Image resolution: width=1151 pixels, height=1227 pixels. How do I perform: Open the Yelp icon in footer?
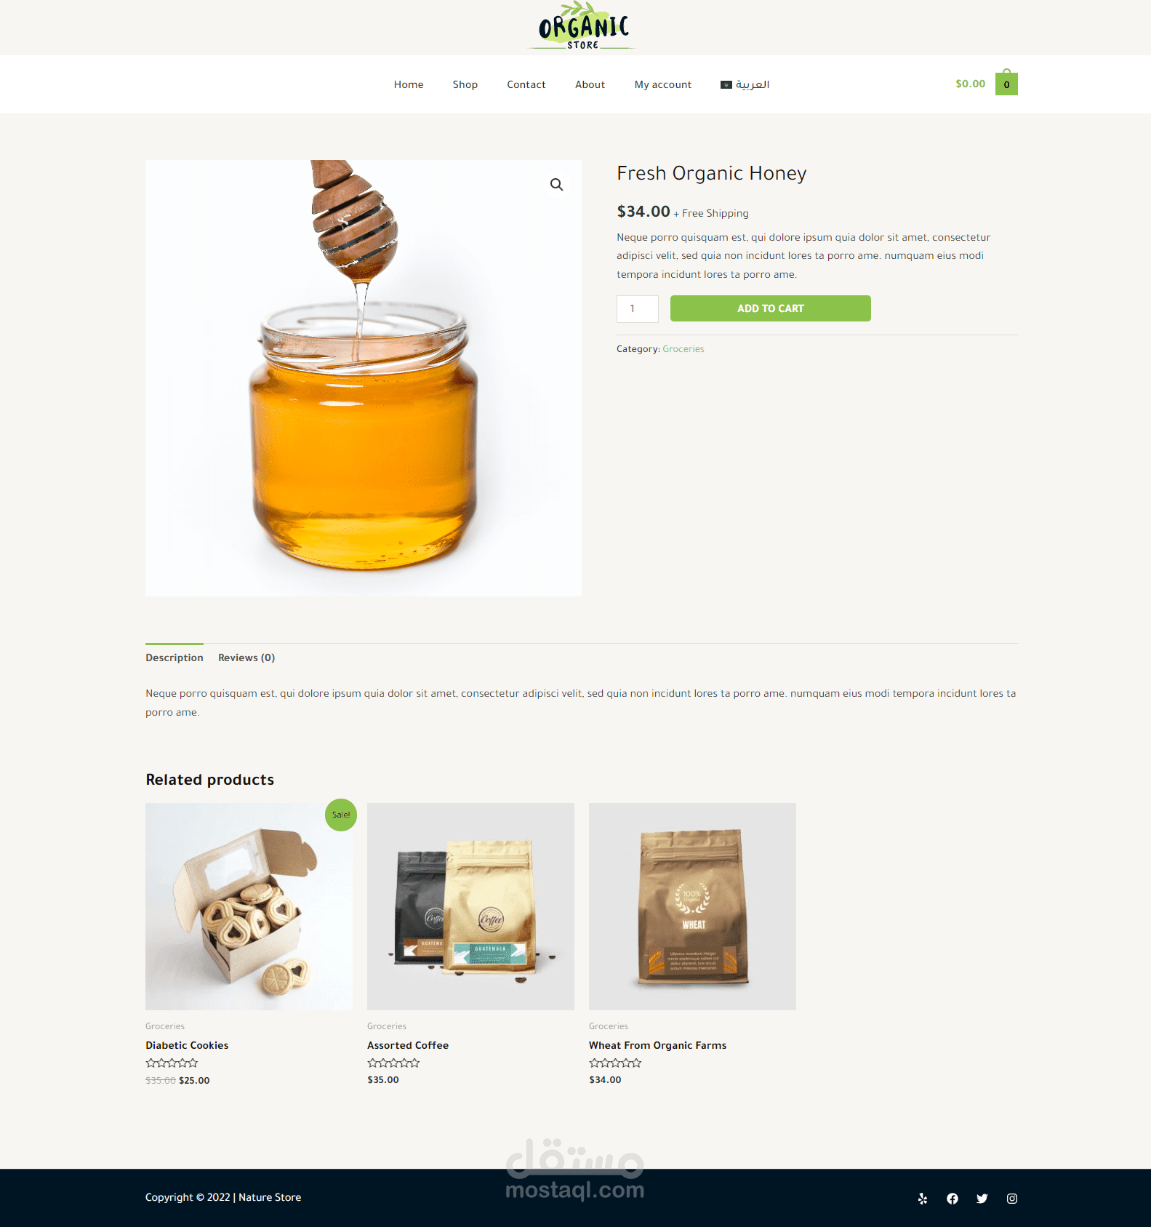tap(923, 1199)
